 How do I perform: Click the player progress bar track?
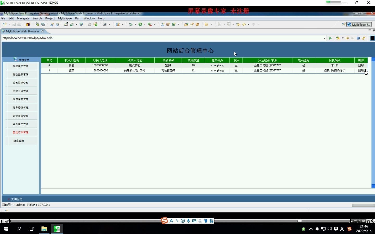(x=180, y=221)
